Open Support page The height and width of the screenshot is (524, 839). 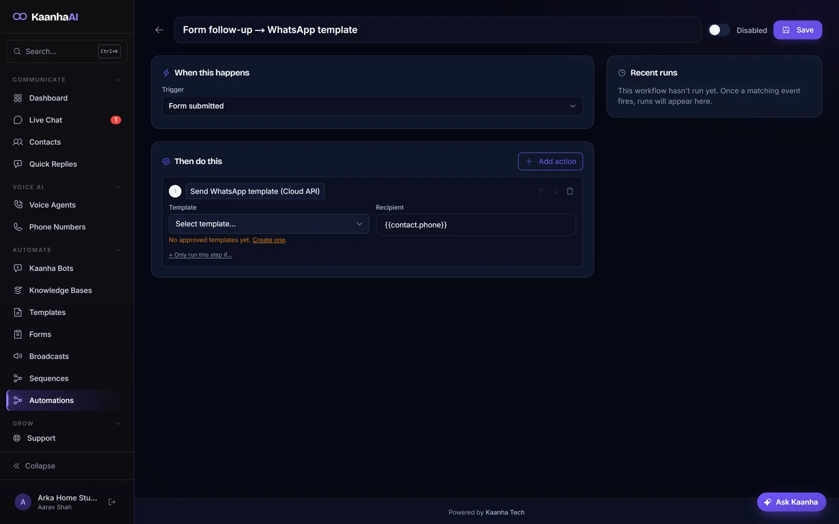67,438
